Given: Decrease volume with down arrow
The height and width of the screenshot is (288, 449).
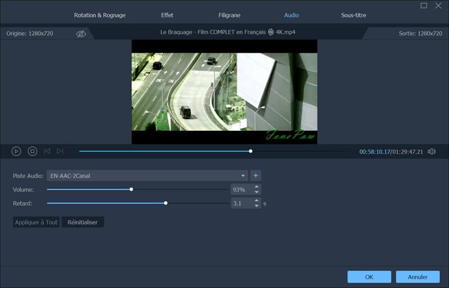Looking at the screenshot, I should pos(256,192).
